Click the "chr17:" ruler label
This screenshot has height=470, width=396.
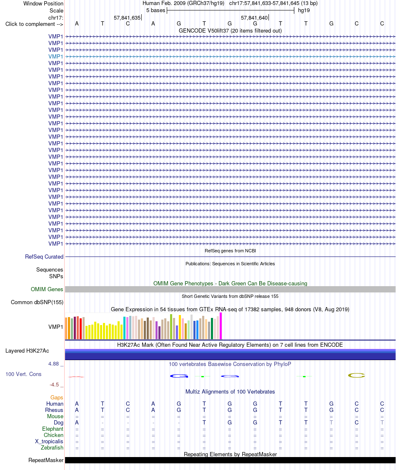pos(55,18)
